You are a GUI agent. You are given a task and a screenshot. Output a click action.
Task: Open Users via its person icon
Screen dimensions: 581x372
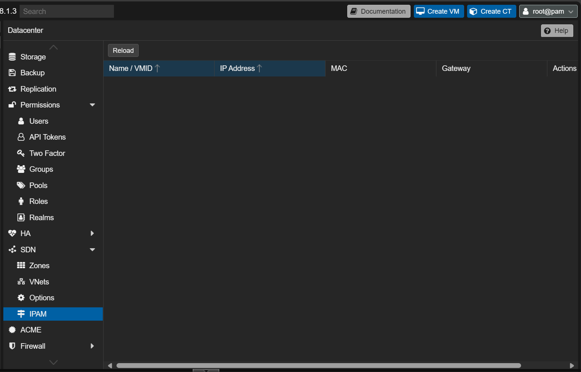(x=21, y=121)
